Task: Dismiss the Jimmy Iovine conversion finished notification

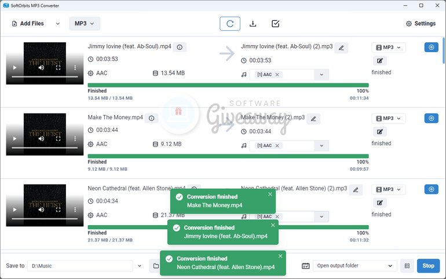Action: [273, 225]
